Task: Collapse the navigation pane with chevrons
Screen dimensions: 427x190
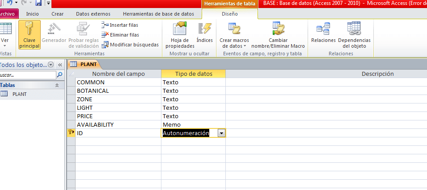Action: [x=60, y=65]
